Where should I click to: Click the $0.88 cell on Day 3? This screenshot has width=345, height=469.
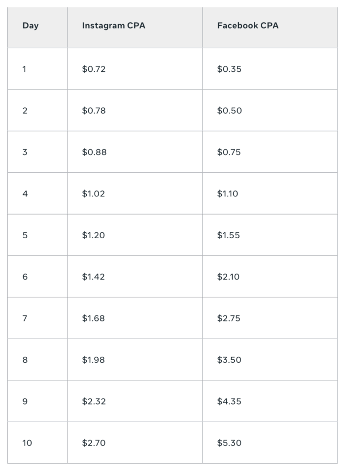[x=94, y=152]
